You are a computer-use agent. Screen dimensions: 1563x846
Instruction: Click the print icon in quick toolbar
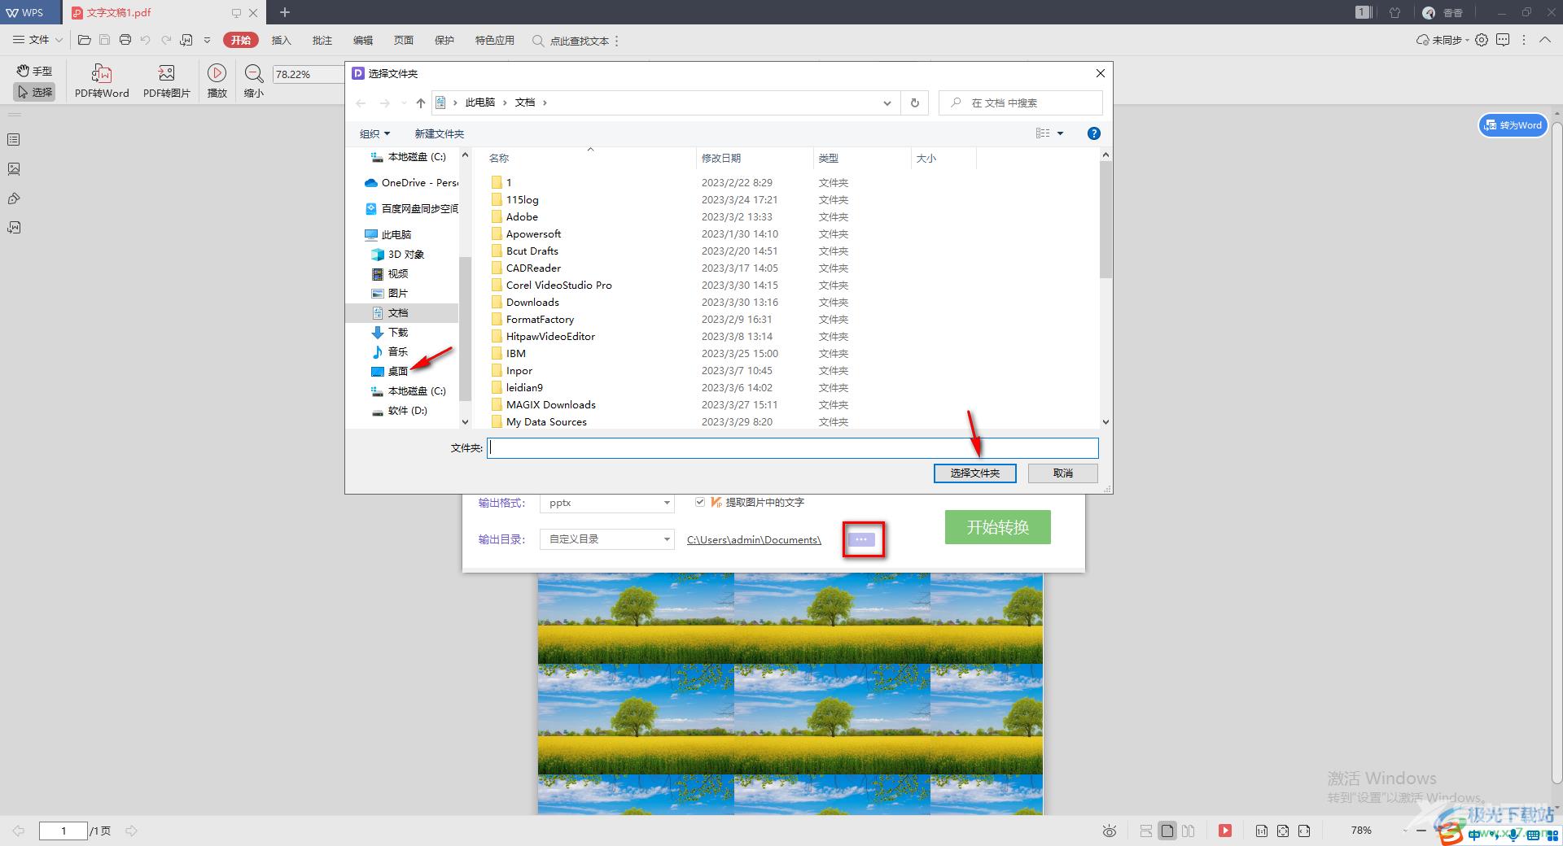click(125, 40)
